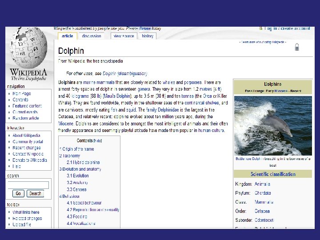Viewport: 320px width, 240px height.
Task: Click the Go button
Action: [x=18, y=193]
